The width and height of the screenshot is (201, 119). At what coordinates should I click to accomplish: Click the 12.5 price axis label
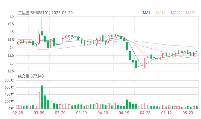[11, 71]
